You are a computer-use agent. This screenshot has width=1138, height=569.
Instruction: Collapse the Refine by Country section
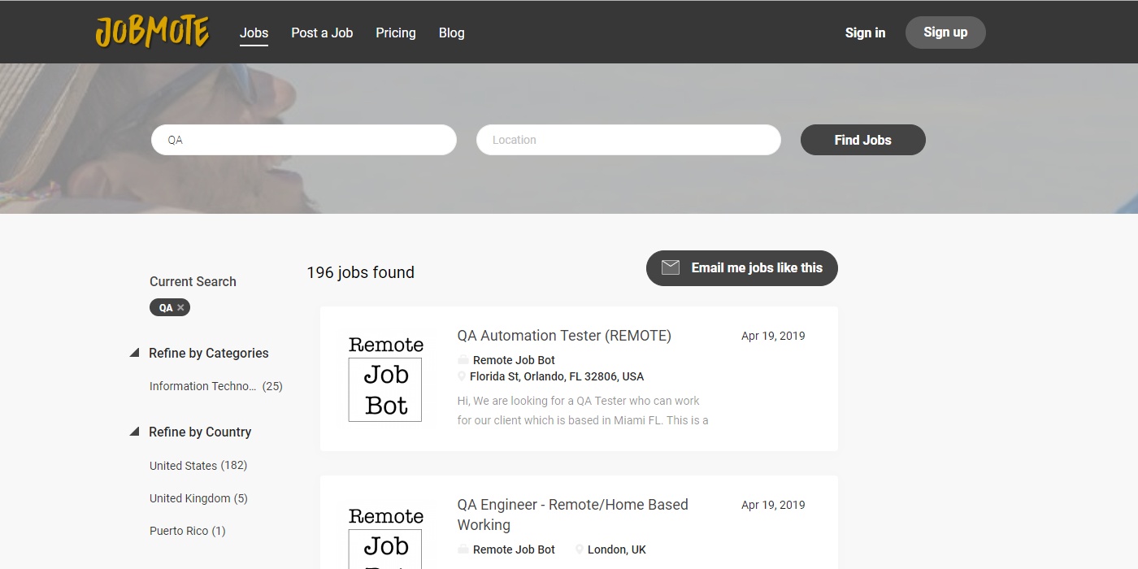coord(135,432)
